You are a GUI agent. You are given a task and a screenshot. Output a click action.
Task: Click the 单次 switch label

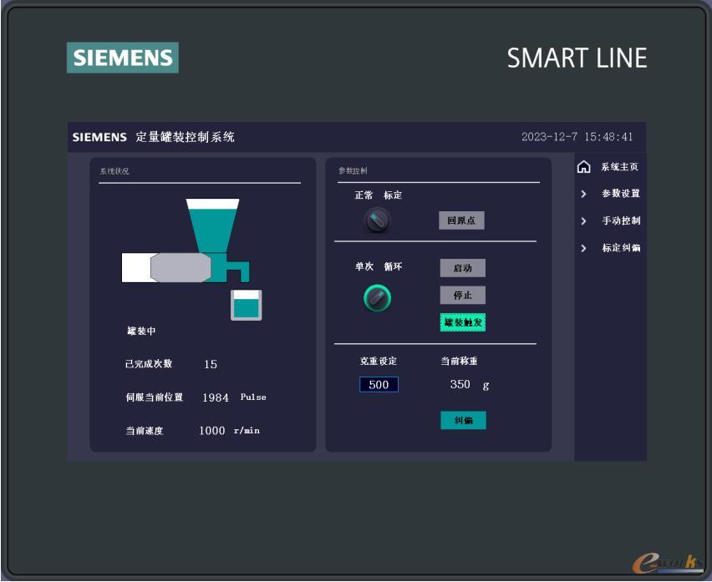tap(364, 266)
